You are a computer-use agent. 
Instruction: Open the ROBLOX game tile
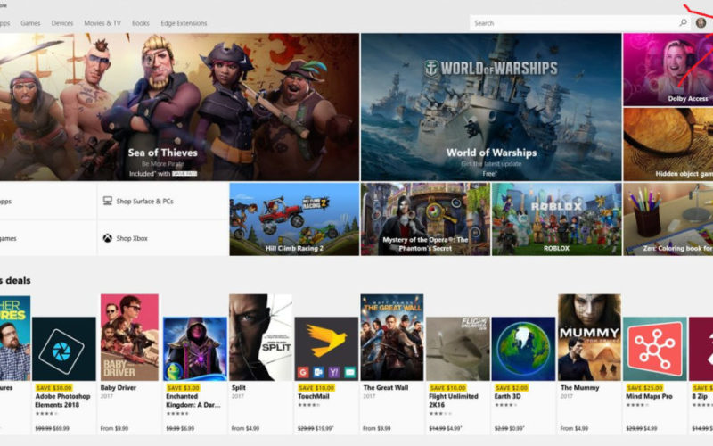pos(555,219)
